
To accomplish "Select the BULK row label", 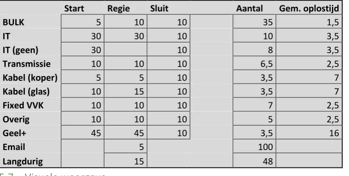I will (x=13, y=22).
